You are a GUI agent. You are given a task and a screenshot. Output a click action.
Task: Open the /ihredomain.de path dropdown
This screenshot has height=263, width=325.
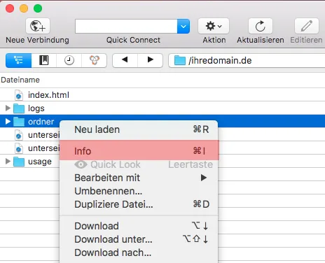(247, 61)
